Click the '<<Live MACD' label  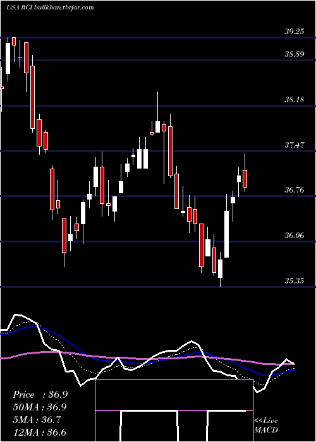(266, 425)
